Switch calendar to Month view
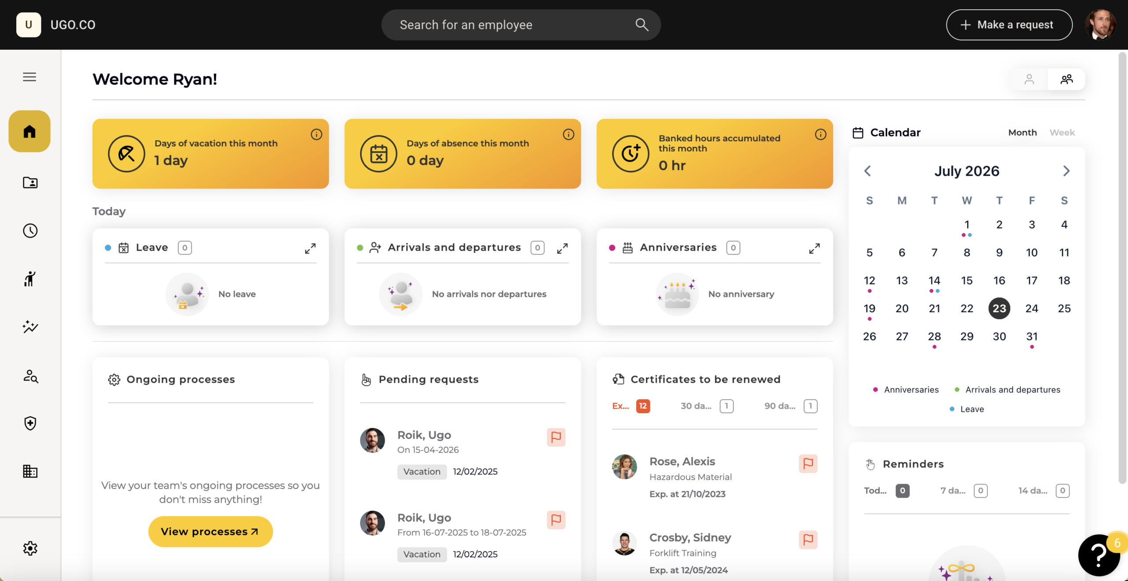Image resolution: width=1128 pixels, height=581 pixels. pyautogui.click(x=1022, y=133)
